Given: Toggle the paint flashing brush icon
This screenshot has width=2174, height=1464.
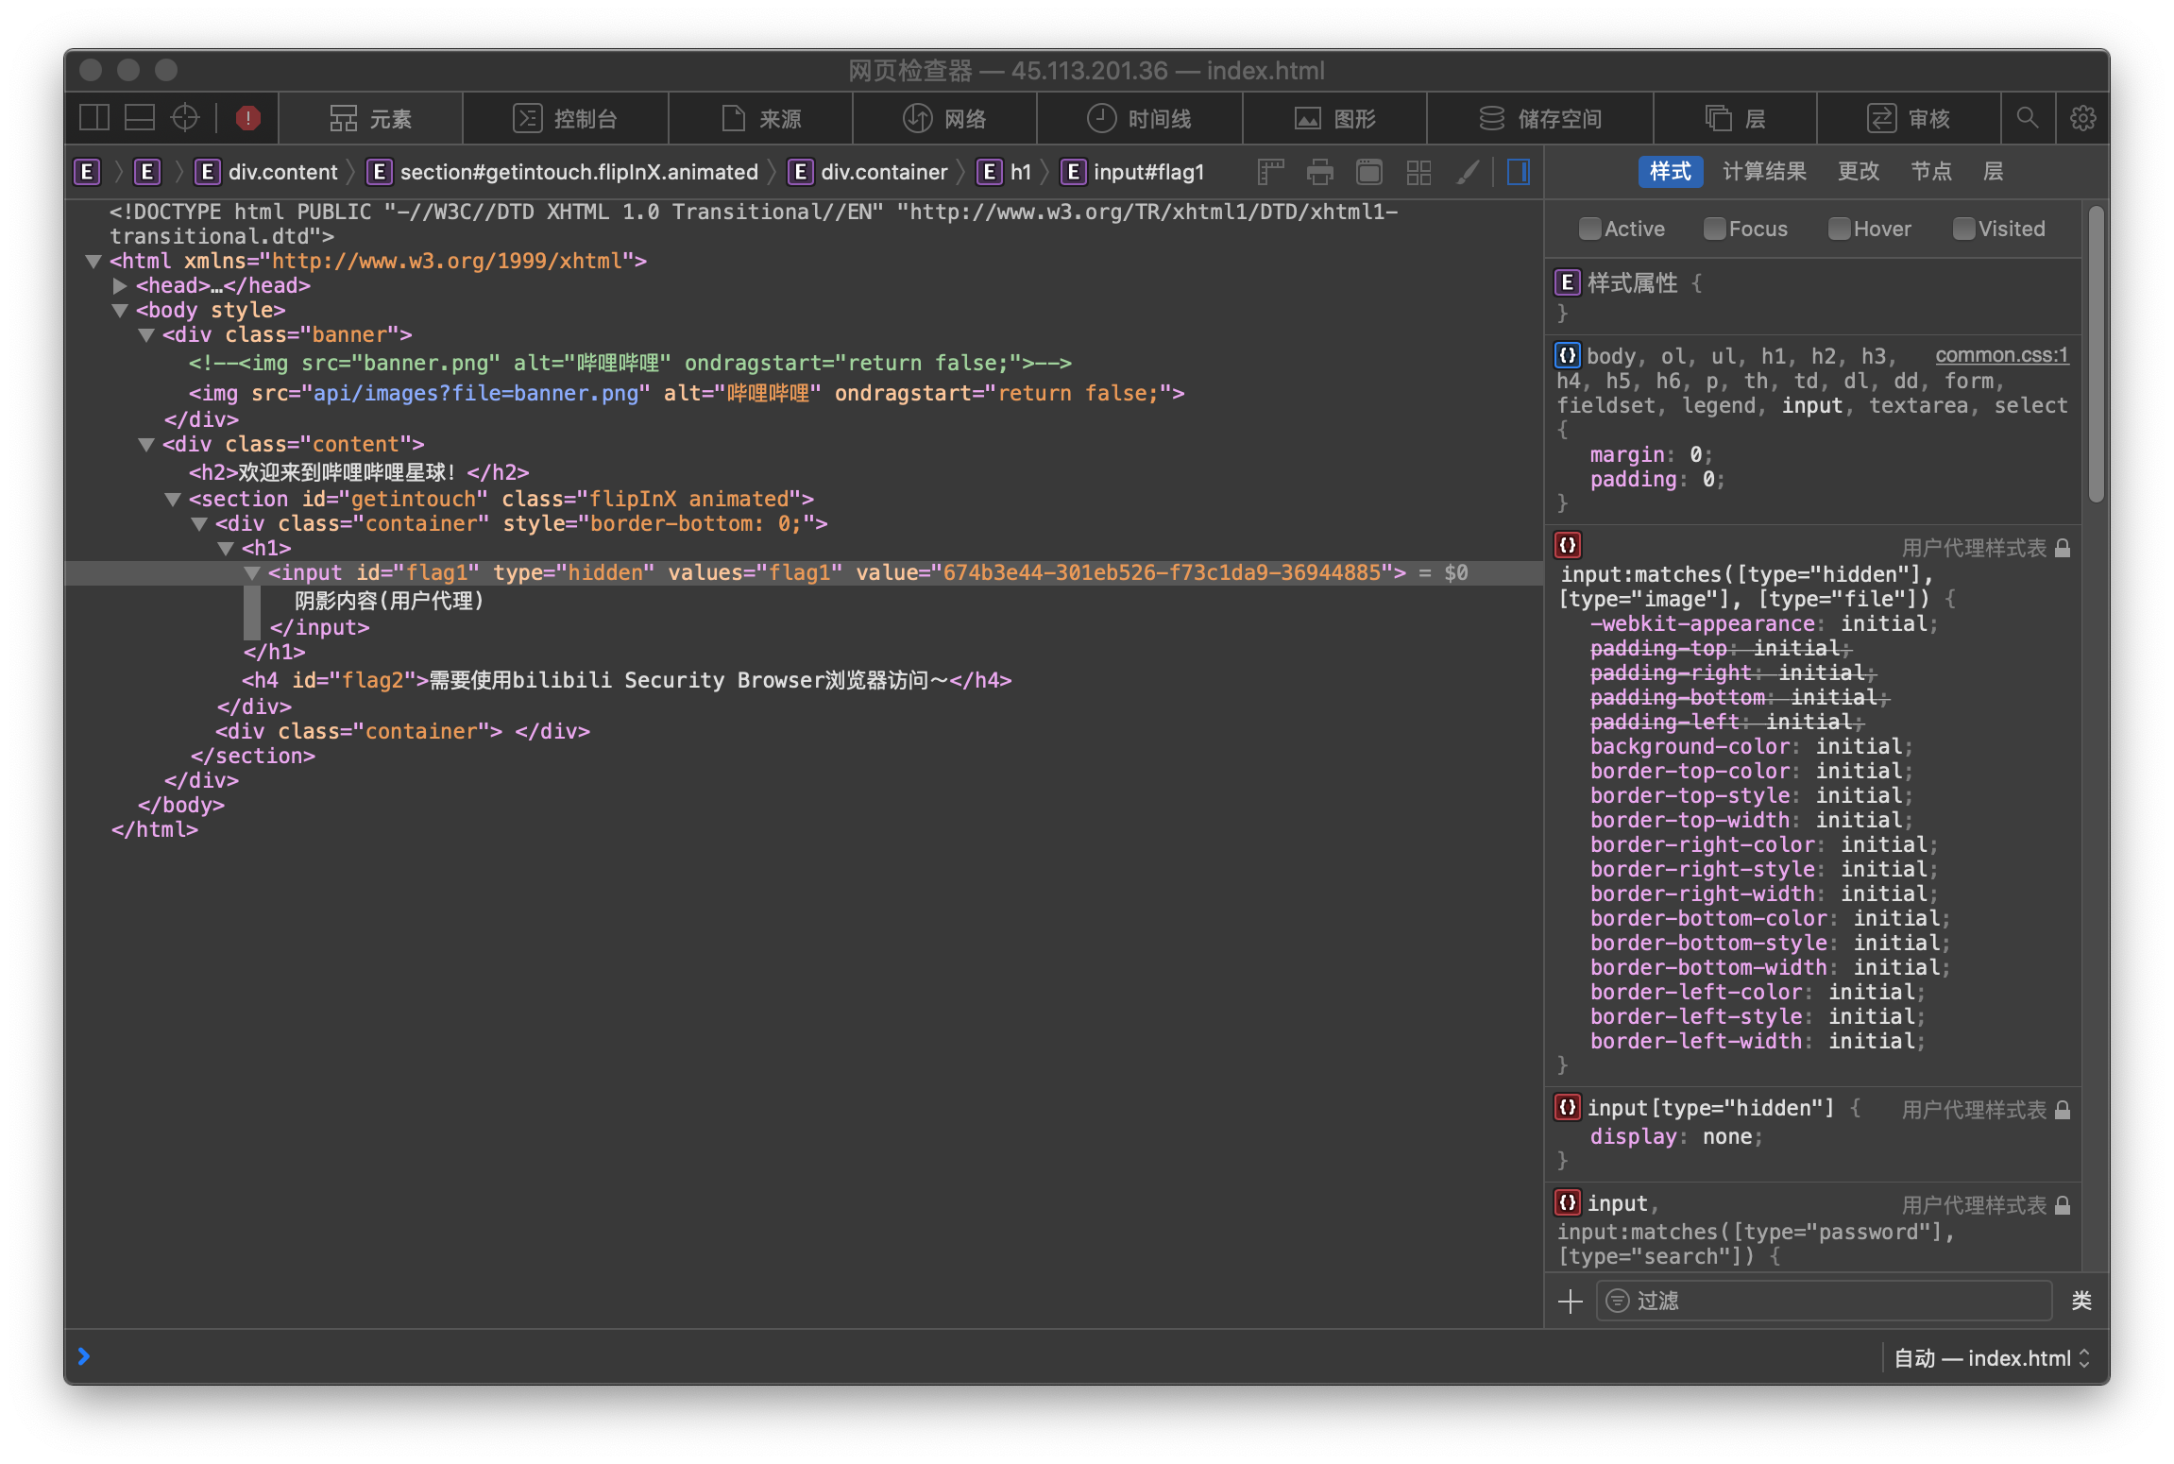Looking at the screenshot, I should (x=1467, y=172).
